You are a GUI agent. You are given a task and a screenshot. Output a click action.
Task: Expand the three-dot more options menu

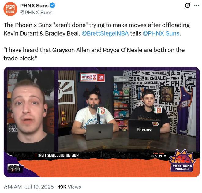click(196, 6)
